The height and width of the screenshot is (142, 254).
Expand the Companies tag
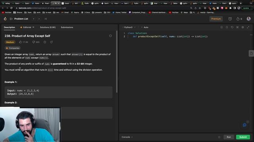coord(12,48)
